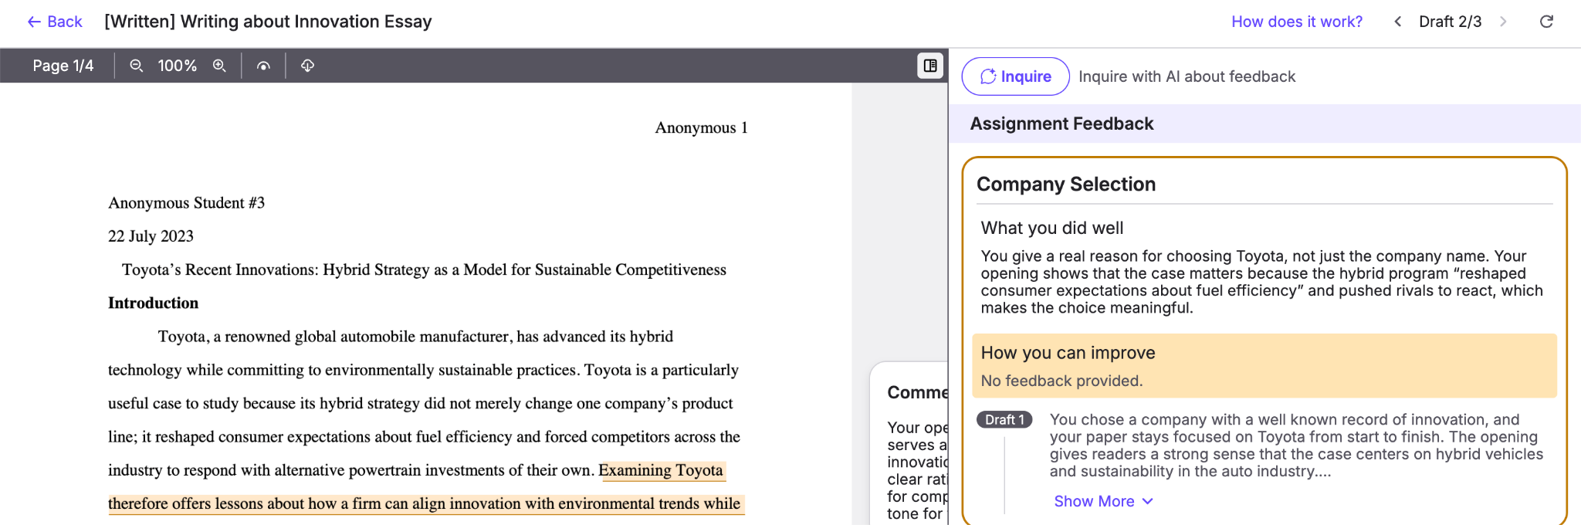
Task: Click the assignment title Writing about Innovation Essay
Action: click(x=268, y=22)
